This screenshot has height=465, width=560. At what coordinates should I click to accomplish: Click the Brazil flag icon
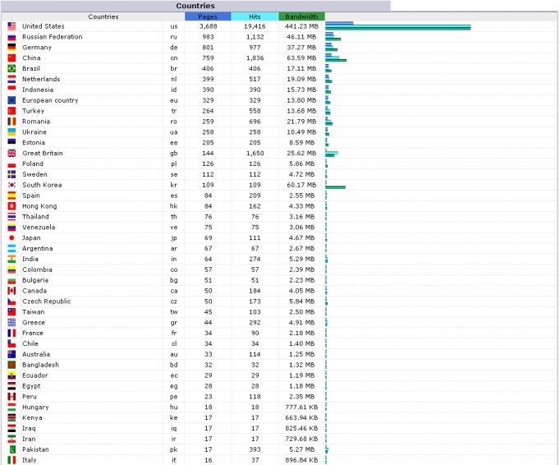[x=11, y=68]
